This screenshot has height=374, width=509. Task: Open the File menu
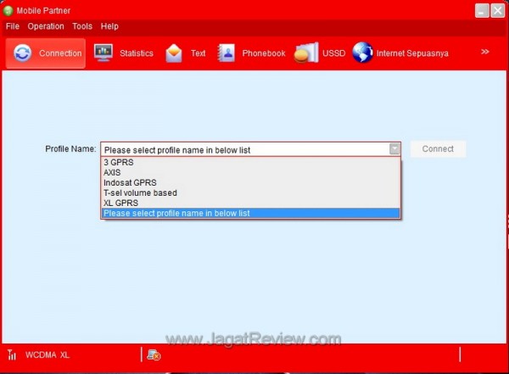pyautogui.click(x=12, y=26)
